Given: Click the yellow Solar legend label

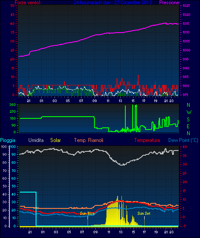Looking at the screenshot, I should click(x=56, y=140).
